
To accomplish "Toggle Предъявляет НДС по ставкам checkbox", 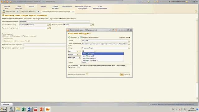I will [3, 41].
